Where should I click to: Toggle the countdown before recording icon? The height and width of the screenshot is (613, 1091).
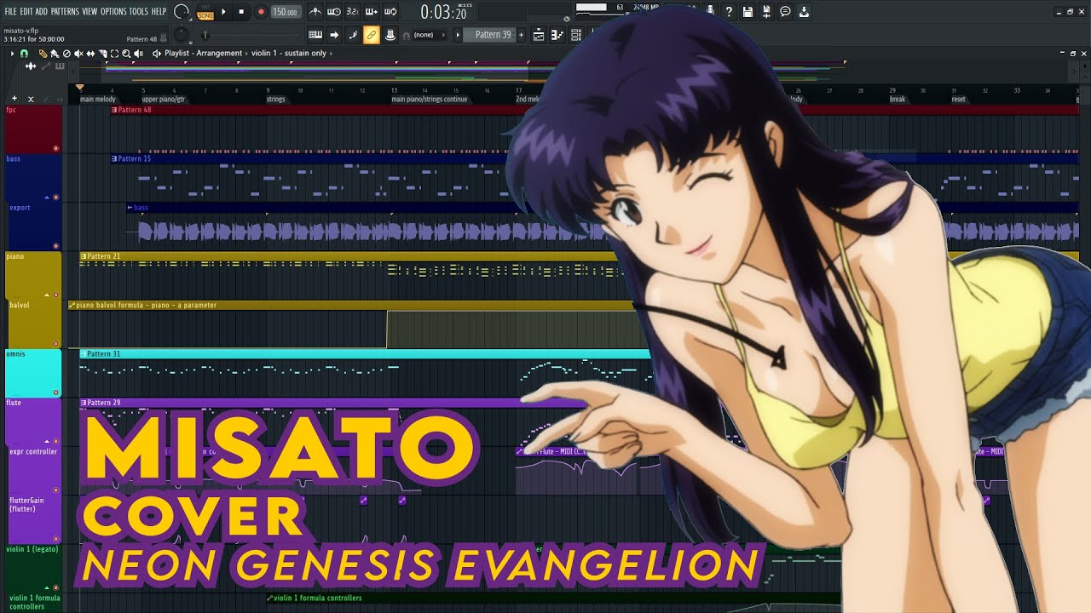pos(353,12)
